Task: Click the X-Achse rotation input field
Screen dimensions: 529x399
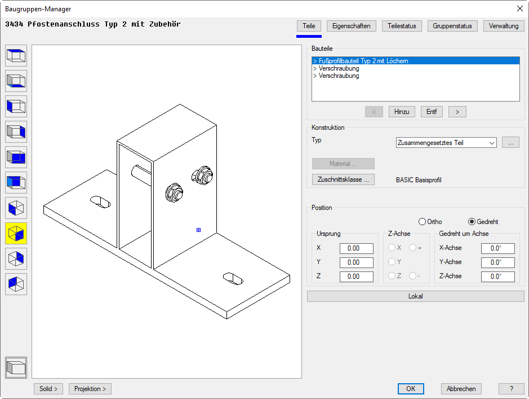Action: 497,248
